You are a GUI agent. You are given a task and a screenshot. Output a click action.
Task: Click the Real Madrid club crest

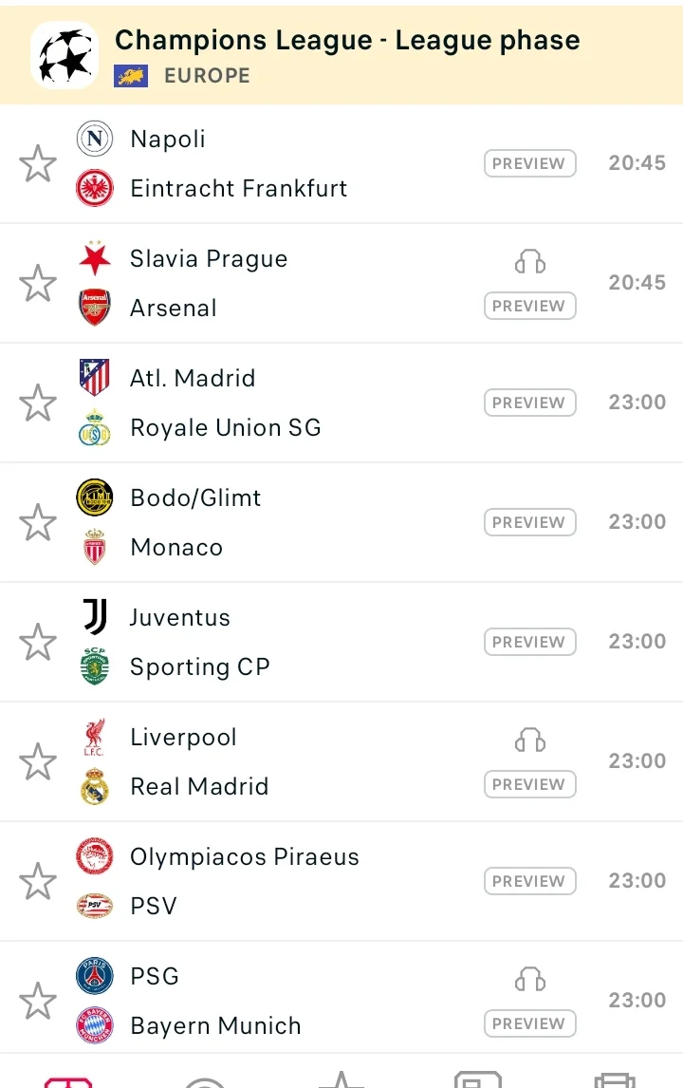[95, 787]
